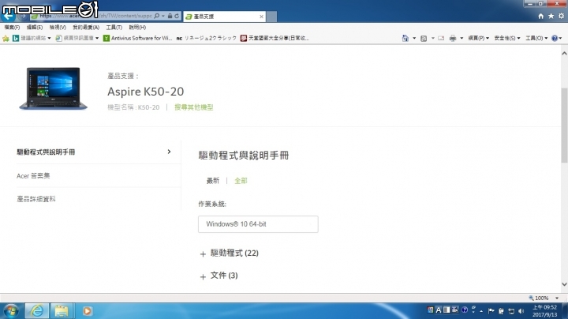Click the 搜尋其他機型 link
The image size is (568, 319).
point(194,107)
